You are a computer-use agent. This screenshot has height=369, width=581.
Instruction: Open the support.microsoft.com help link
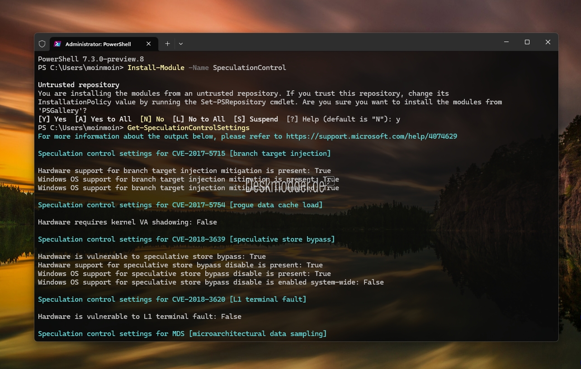(x=372, y=136)
